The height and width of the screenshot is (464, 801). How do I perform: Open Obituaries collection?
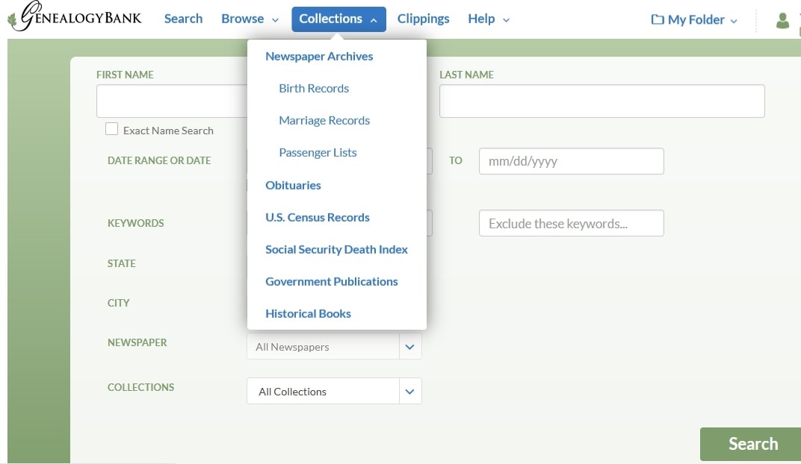coord(293,185)
